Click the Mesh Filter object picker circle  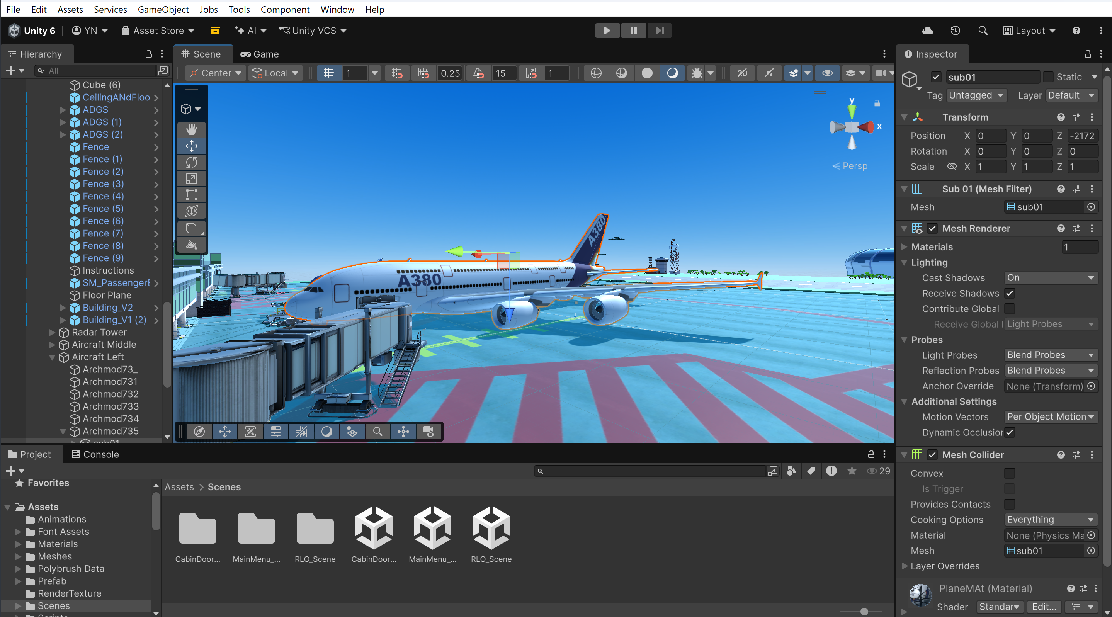tap(1091, 207)
